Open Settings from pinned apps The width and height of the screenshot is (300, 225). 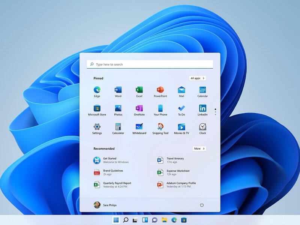coord(97,129)
